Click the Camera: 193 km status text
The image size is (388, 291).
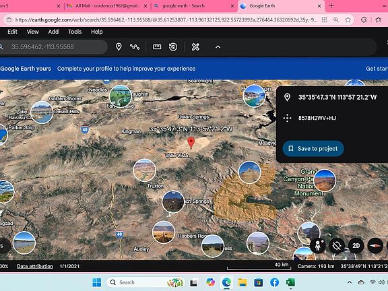316,266
